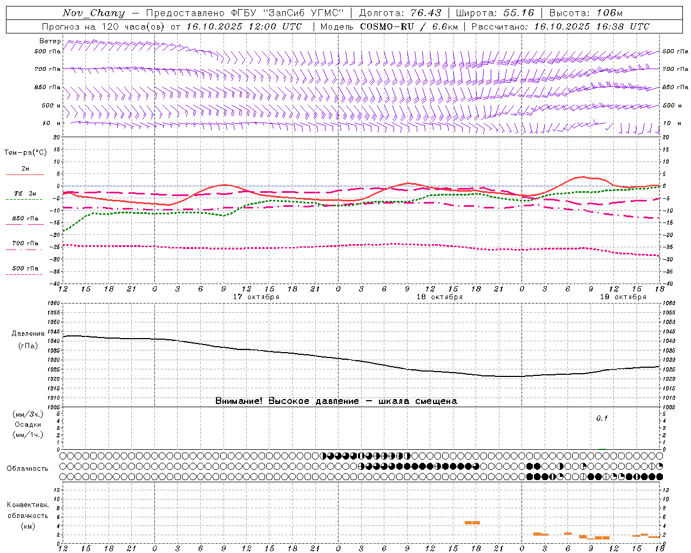
Task: Click the "Ветер" wind panel label
Action: coord(50,41)
